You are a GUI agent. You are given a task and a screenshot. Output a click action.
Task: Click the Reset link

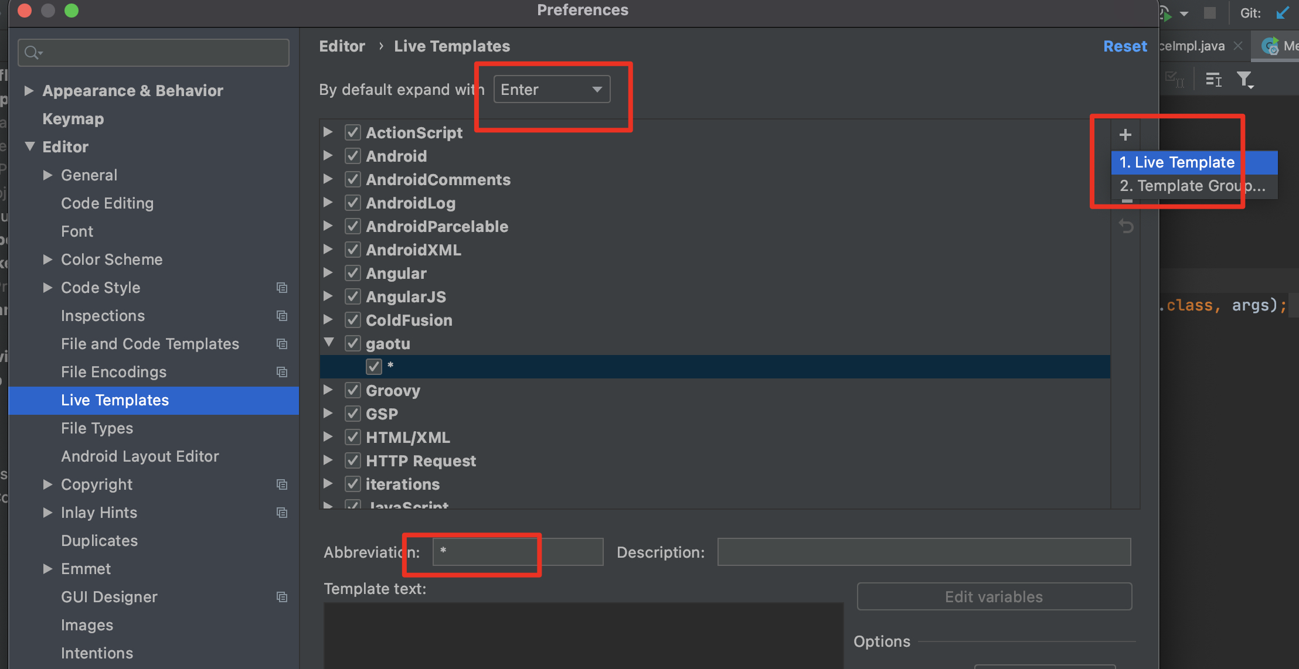click(x=1124, y=46)
